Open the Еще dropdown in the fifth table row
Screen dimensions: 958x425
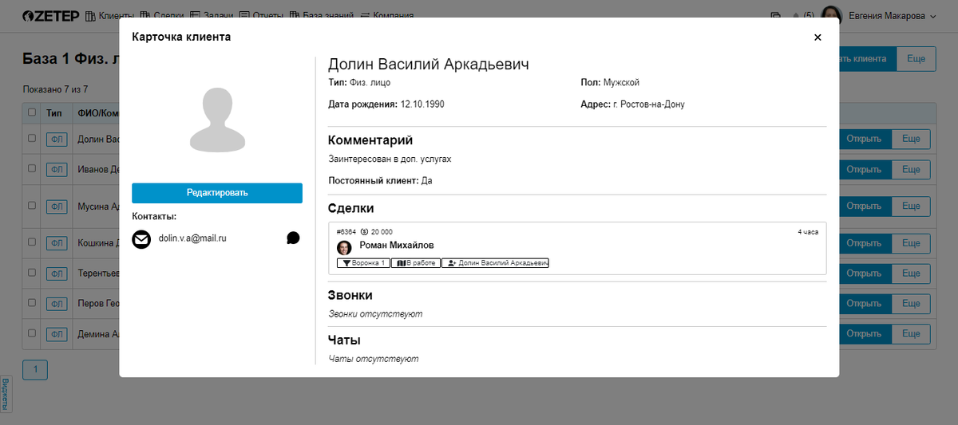pos(911,273)
